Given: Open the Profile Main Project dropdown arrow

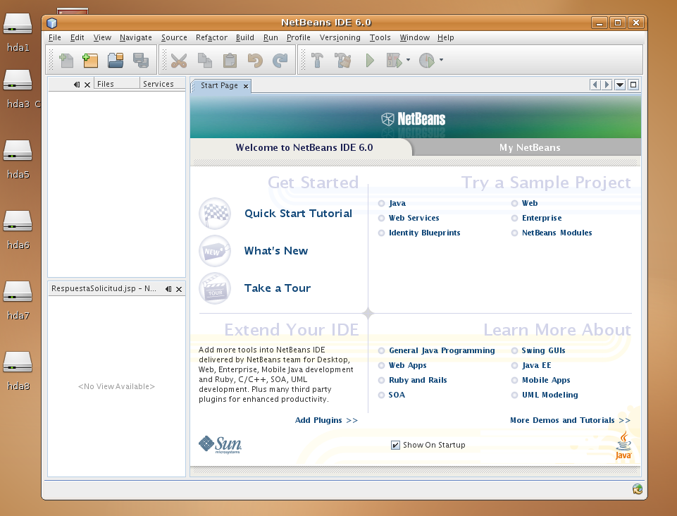Looking at the screenshot, I should pos(441,60).
